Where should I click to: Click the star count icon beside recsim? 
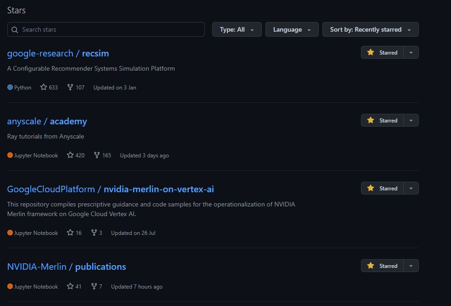click(x=45, y=87)
